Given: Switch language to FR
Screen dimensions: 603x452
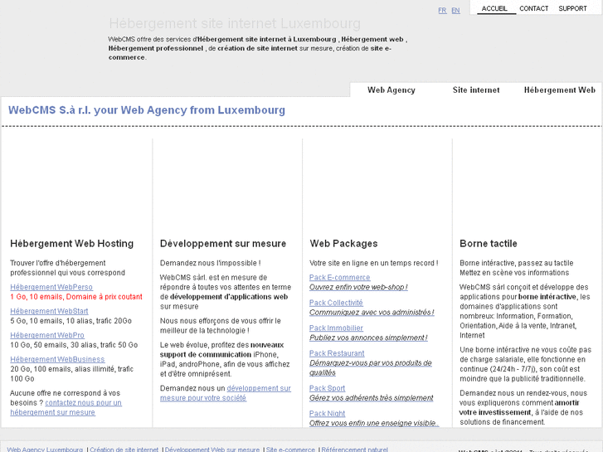Looking at the screenshot, I should (442, 11).
